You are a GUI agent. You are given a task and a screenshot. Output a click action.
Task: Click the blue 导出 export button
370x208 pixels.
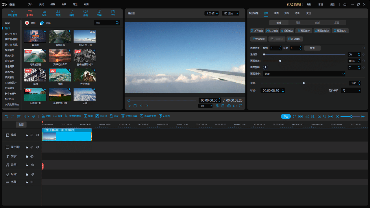(x=286, y=116)
